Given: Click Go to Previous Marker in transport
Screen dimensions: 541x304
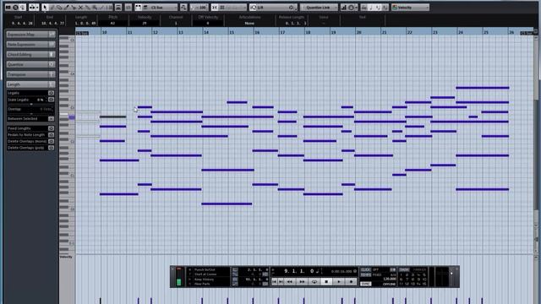Looking at the screenshot, I should pyautogui.click(x=274, y=281).
